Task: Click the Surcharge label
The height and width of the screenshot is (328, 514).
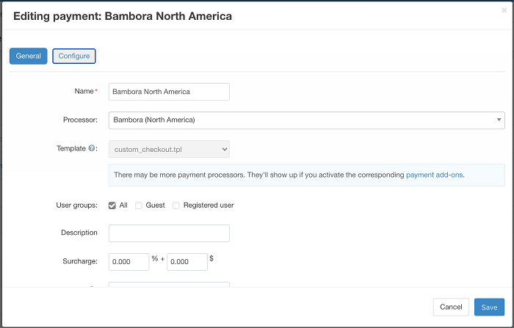Action: 80,261
